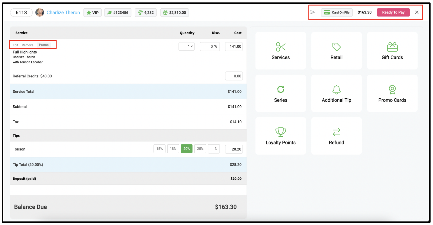
Task: Select the custom percent tip option
Action: tap(214, 149)
